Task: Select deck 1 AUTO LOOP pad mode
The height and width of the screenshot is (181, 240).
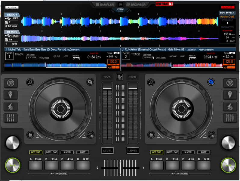Action: [51, 152]
